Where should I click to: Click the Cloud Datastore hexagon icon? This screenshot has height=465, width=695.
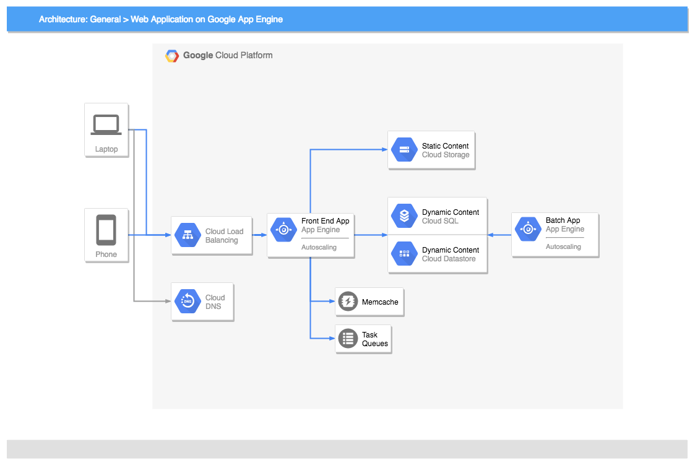(x=404, y=254)
